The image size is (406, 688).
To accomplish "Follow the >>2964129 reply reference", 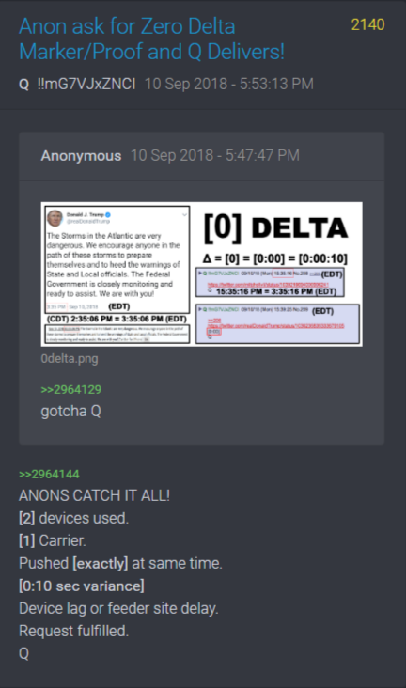I will 71,389.
